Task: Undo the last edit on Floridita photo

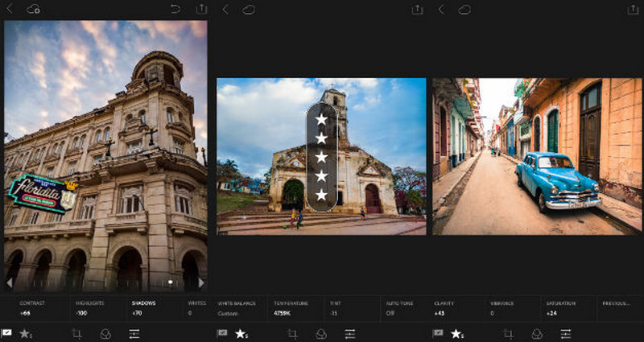Action: (x=175, y=9)
